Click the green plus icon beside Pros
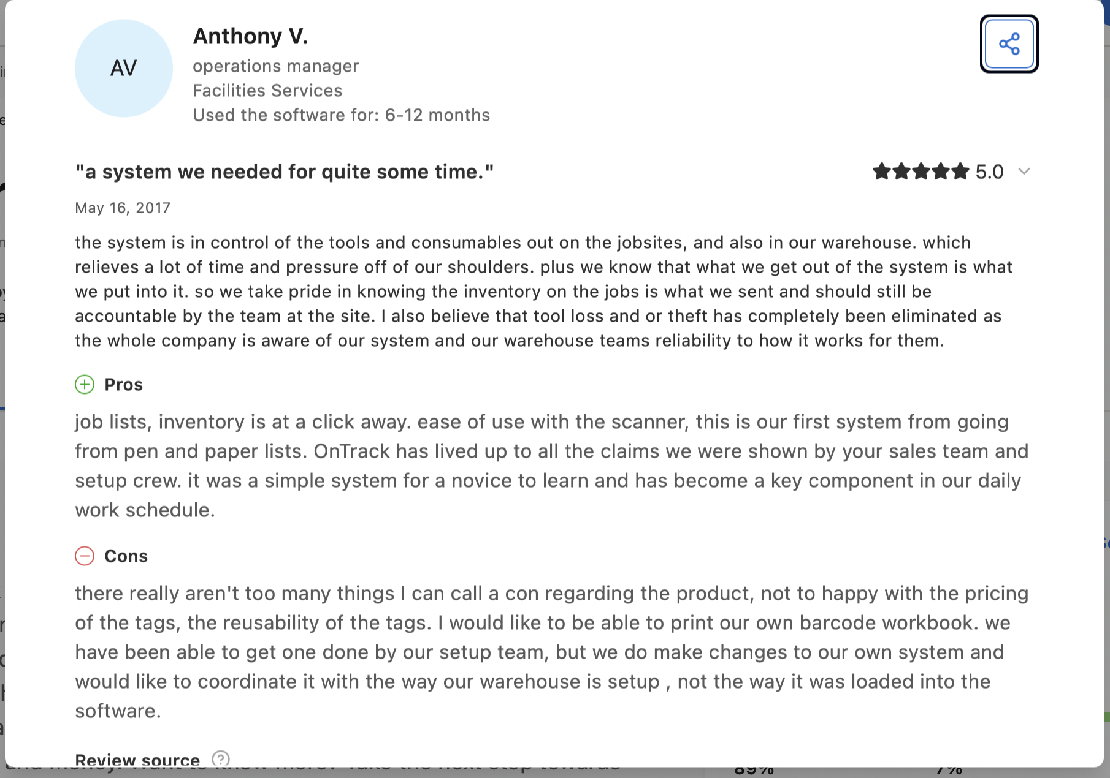The width and height of the screenshot is (1110, 778). (x=85, y=385)
